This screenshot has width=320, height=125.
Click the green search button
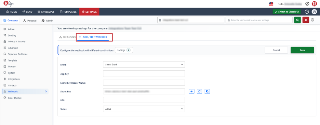pyautogui.click(x=297, y=20)
